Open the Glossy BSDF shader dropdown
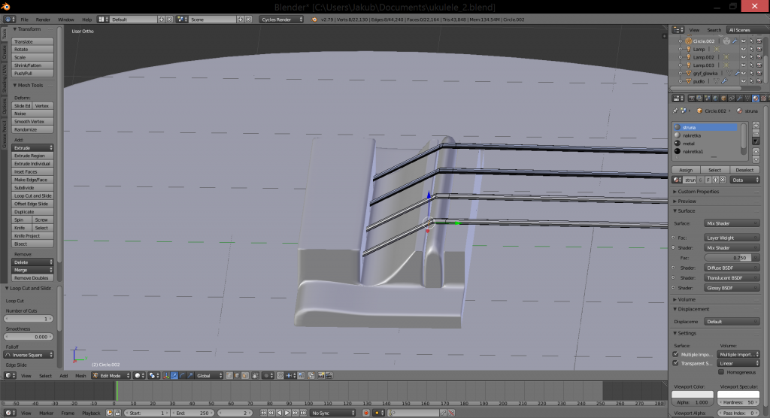This screenshot has height=418, width=770. 732,288
